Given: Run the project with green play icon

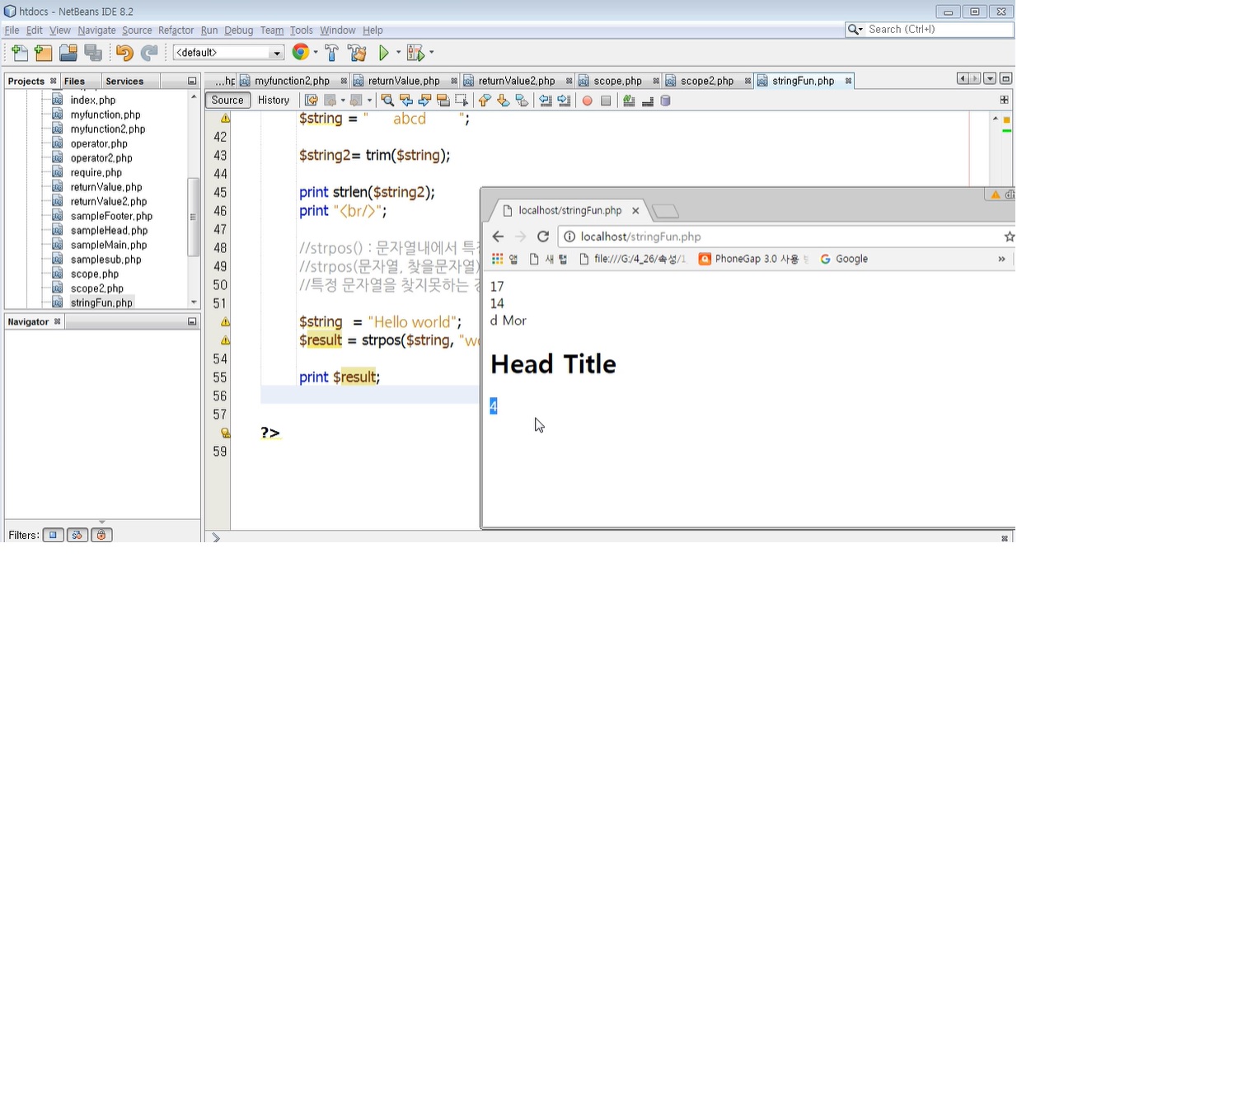Looking at the screenshot, I should [x=383, y=53].
